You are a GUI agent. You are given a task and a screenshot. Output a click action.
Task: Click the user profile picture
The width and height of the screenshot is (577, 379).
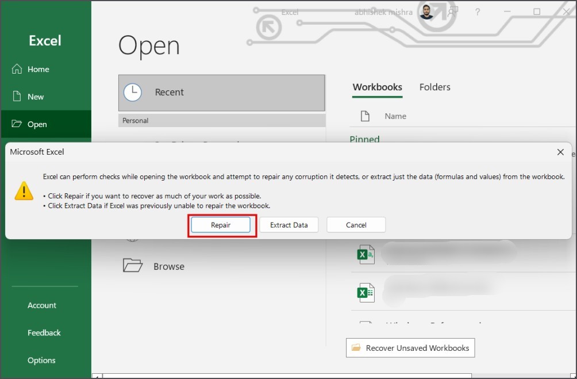(426, 12)
